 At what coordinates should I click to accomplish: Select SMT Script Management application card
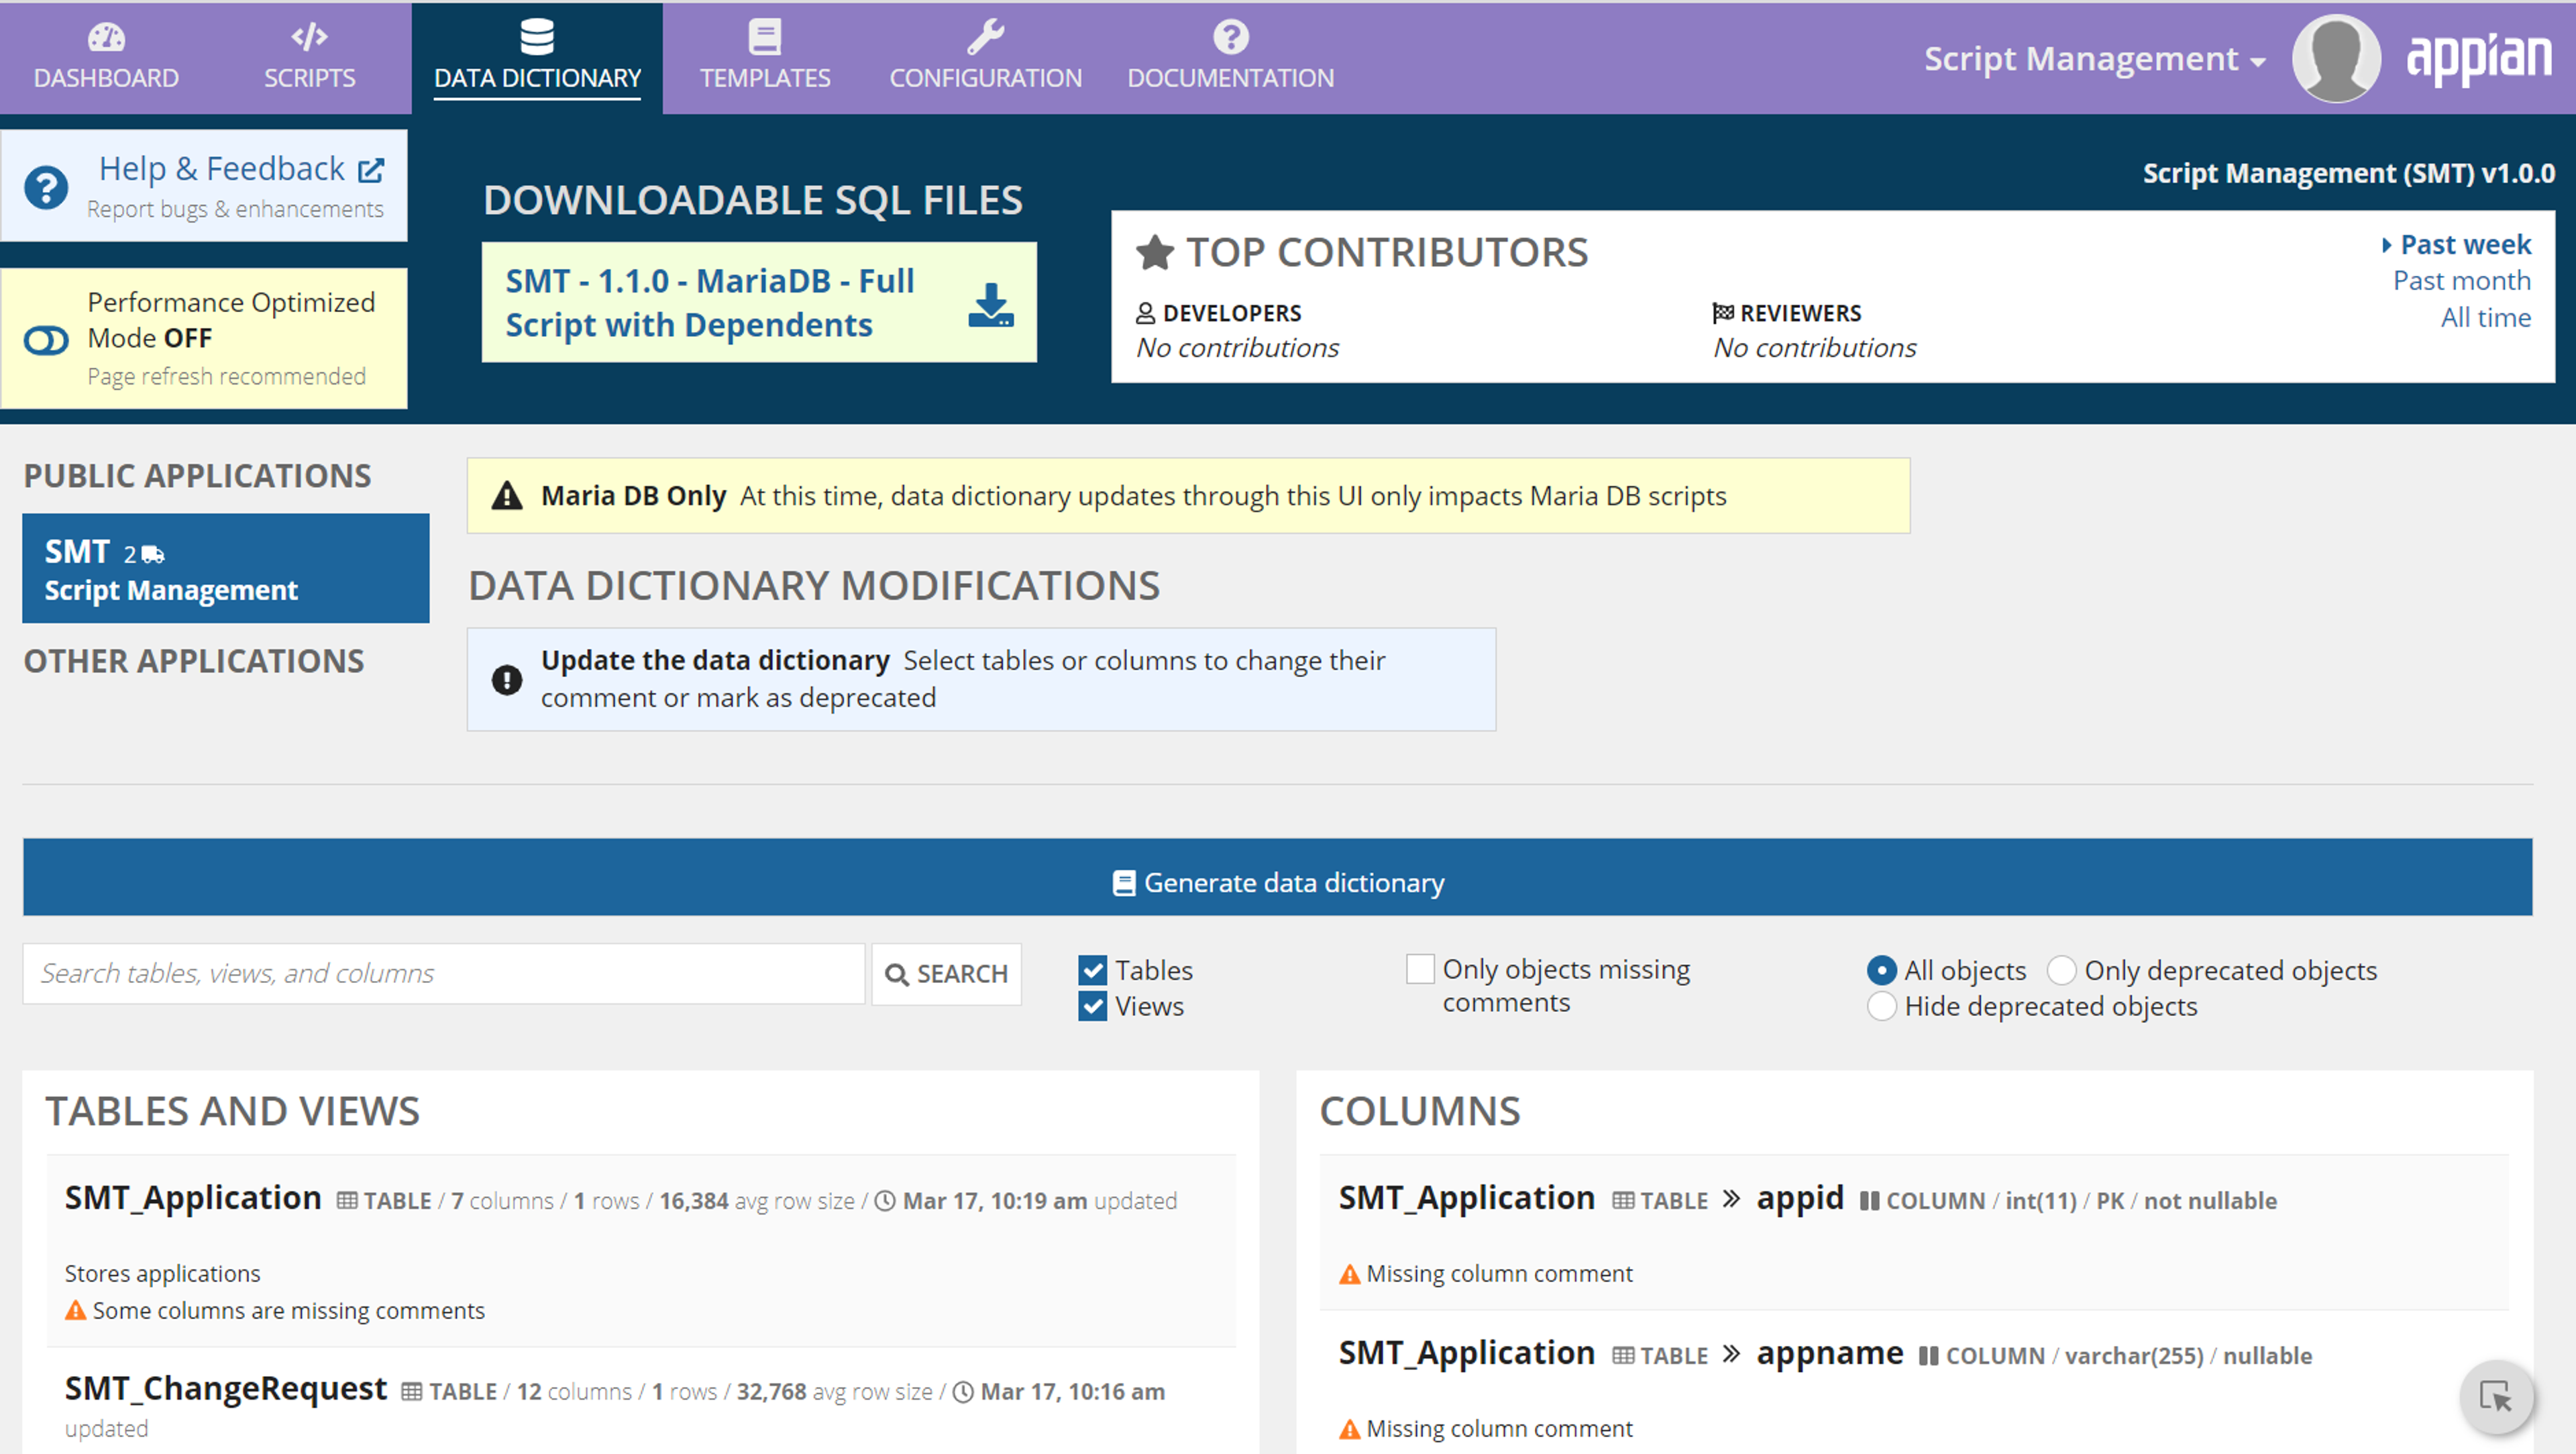[226, 568]
